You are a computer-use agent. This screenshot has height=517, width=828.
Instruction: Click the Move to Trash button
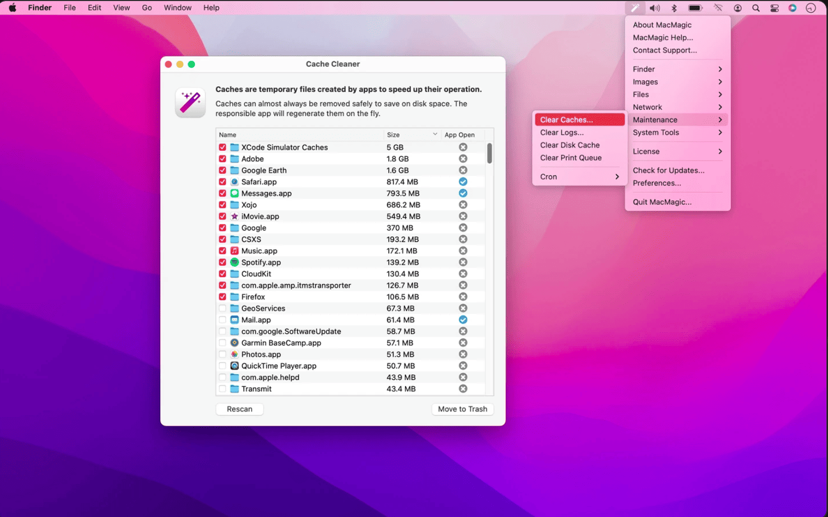point(462,409)
